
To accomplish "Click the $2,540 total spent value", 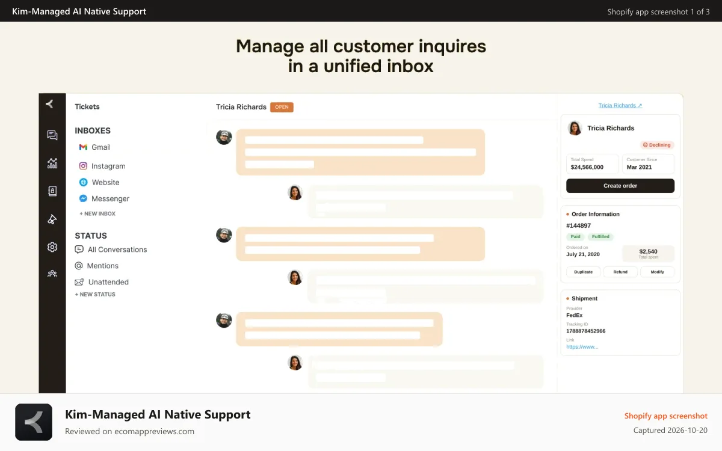I will (x=648, y=251).
